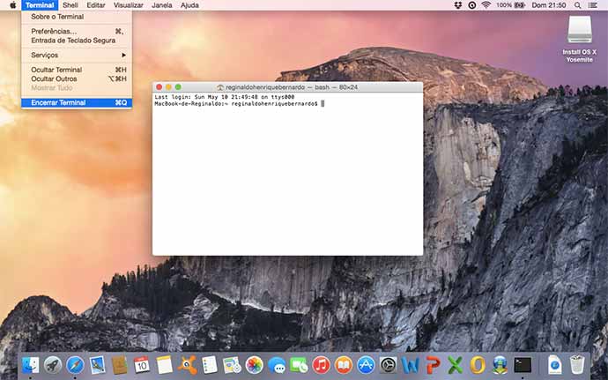Open the Shell menu
608x380 pixels.
click(x=70, y=5)
